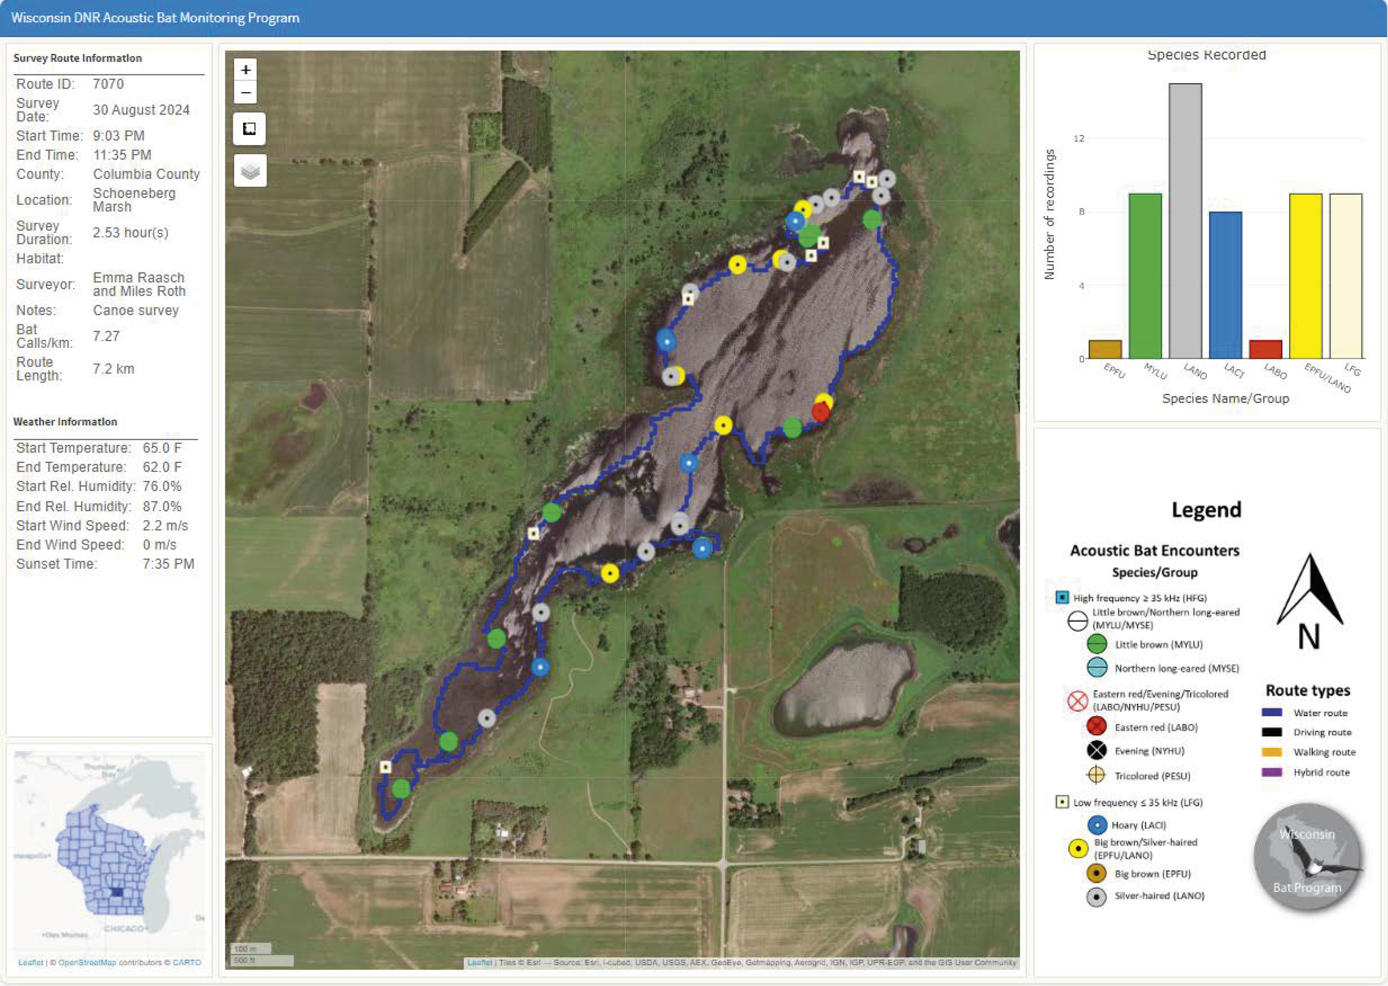The height and width of the screenshot is (986, 1388).
Task: Open the Leaflet link under the county inset map
Action: [31, 962]
